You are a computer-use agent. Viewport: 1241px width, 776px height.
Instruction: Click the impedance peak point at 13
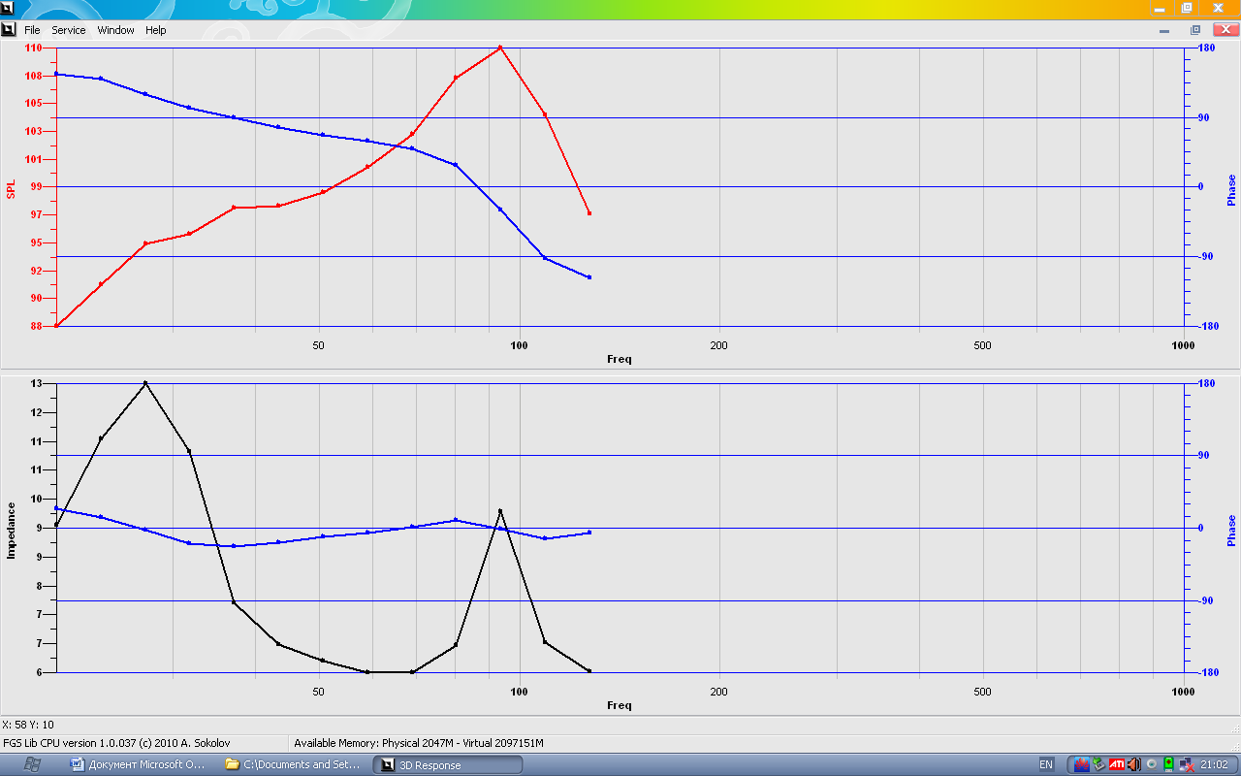coord(145,383)
